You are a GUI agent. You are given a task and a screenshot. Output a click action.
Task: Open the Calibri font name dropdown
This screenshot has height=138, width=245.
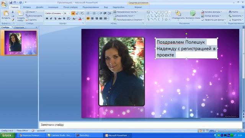pos(62,13)
